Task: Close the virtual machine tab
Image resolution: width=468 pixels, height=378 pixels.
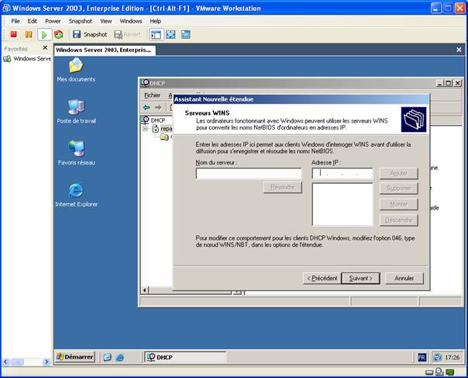Action: coord(459,50)
